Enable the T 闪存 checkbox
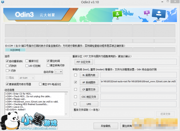The image size is (180, 131). (x=7, y=70)
